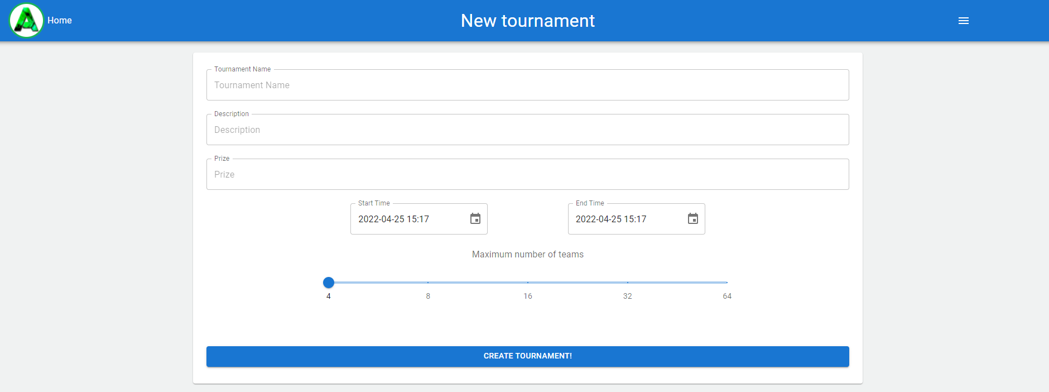Click the small Tournament Name floating label

pyautogui.click(x=242, y=69)
